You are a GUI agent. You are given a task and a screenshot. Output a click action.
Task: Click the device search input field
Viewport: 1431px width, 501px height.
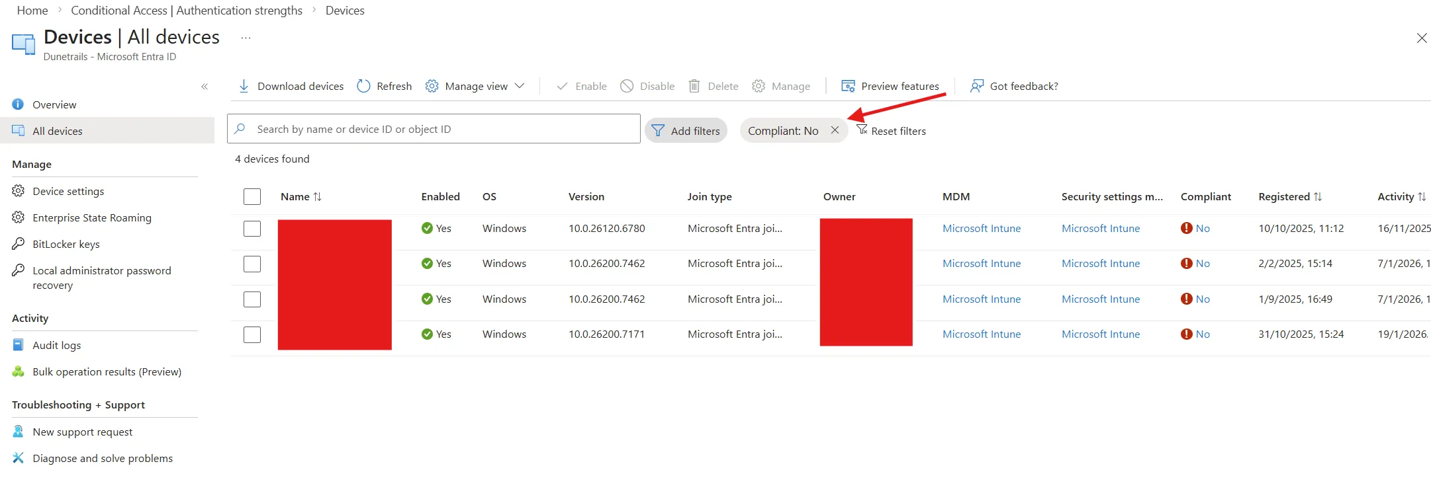tap(437, 129)
